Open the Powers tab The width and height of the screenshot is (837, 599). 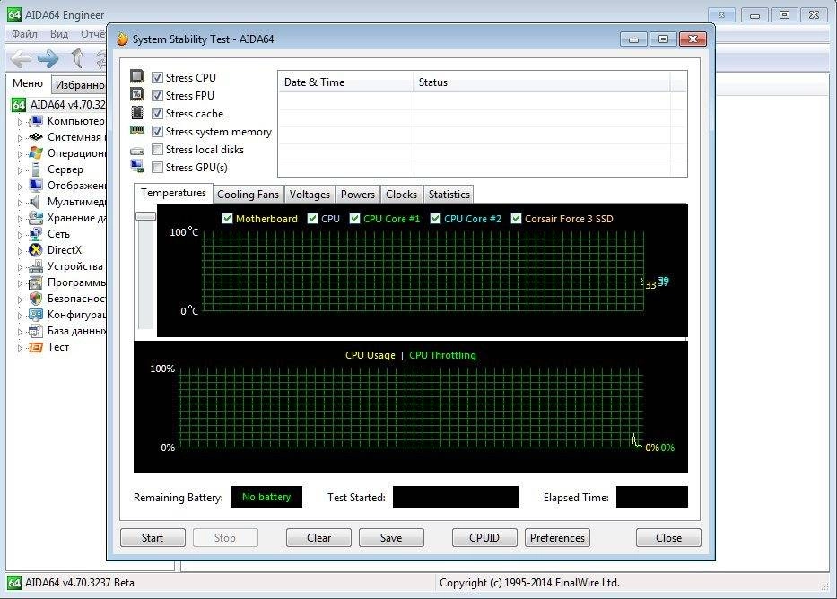point(358,195)
